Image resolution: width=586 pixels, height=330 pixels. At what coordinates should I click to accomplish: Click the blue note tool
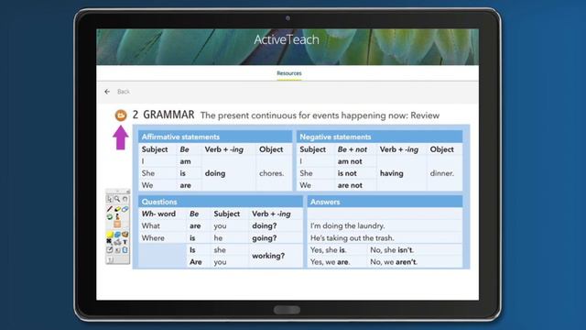[x=118, y=235]
